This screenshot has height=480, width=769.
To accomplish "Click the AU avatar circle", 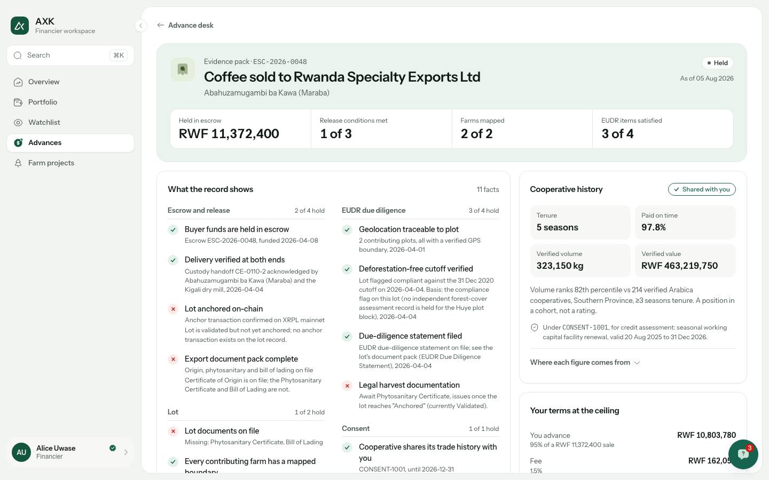I will coord(21,452).
